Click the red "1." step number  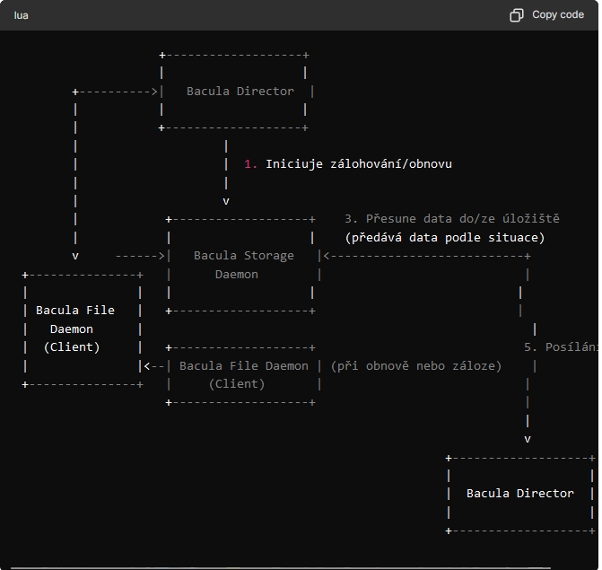250,164
